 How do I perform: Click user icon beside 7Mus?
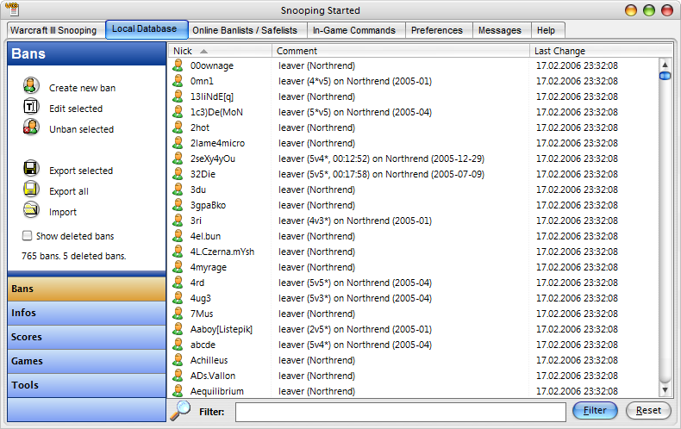(178, 314)
